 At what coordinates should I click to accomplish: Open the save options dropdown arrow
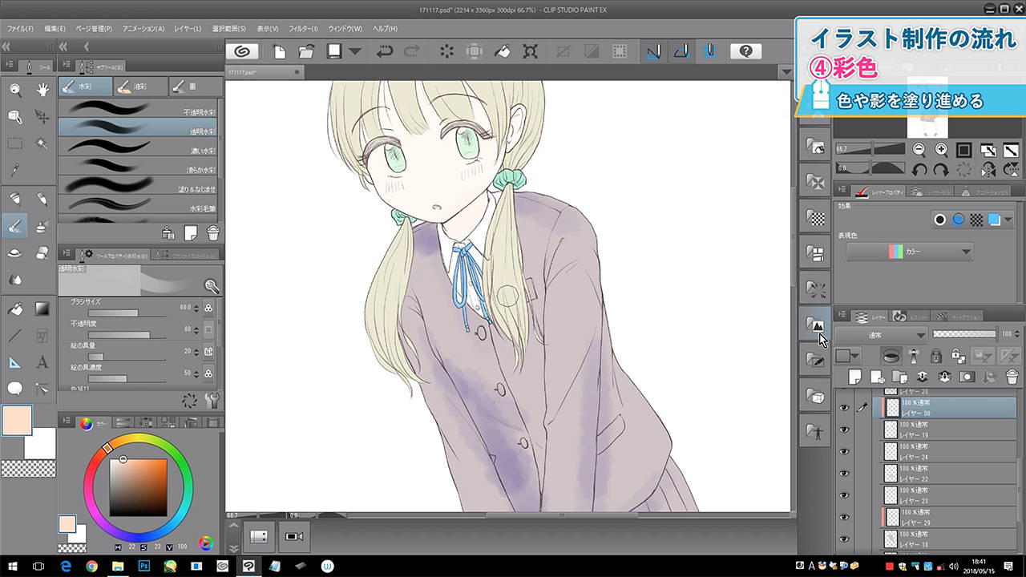pos(354,51)
